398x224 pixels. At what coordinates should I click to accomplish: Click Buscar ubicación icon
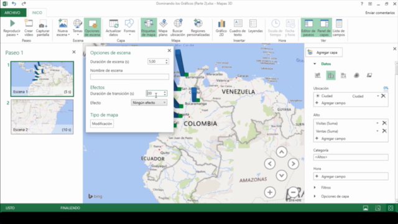(178, 24)
